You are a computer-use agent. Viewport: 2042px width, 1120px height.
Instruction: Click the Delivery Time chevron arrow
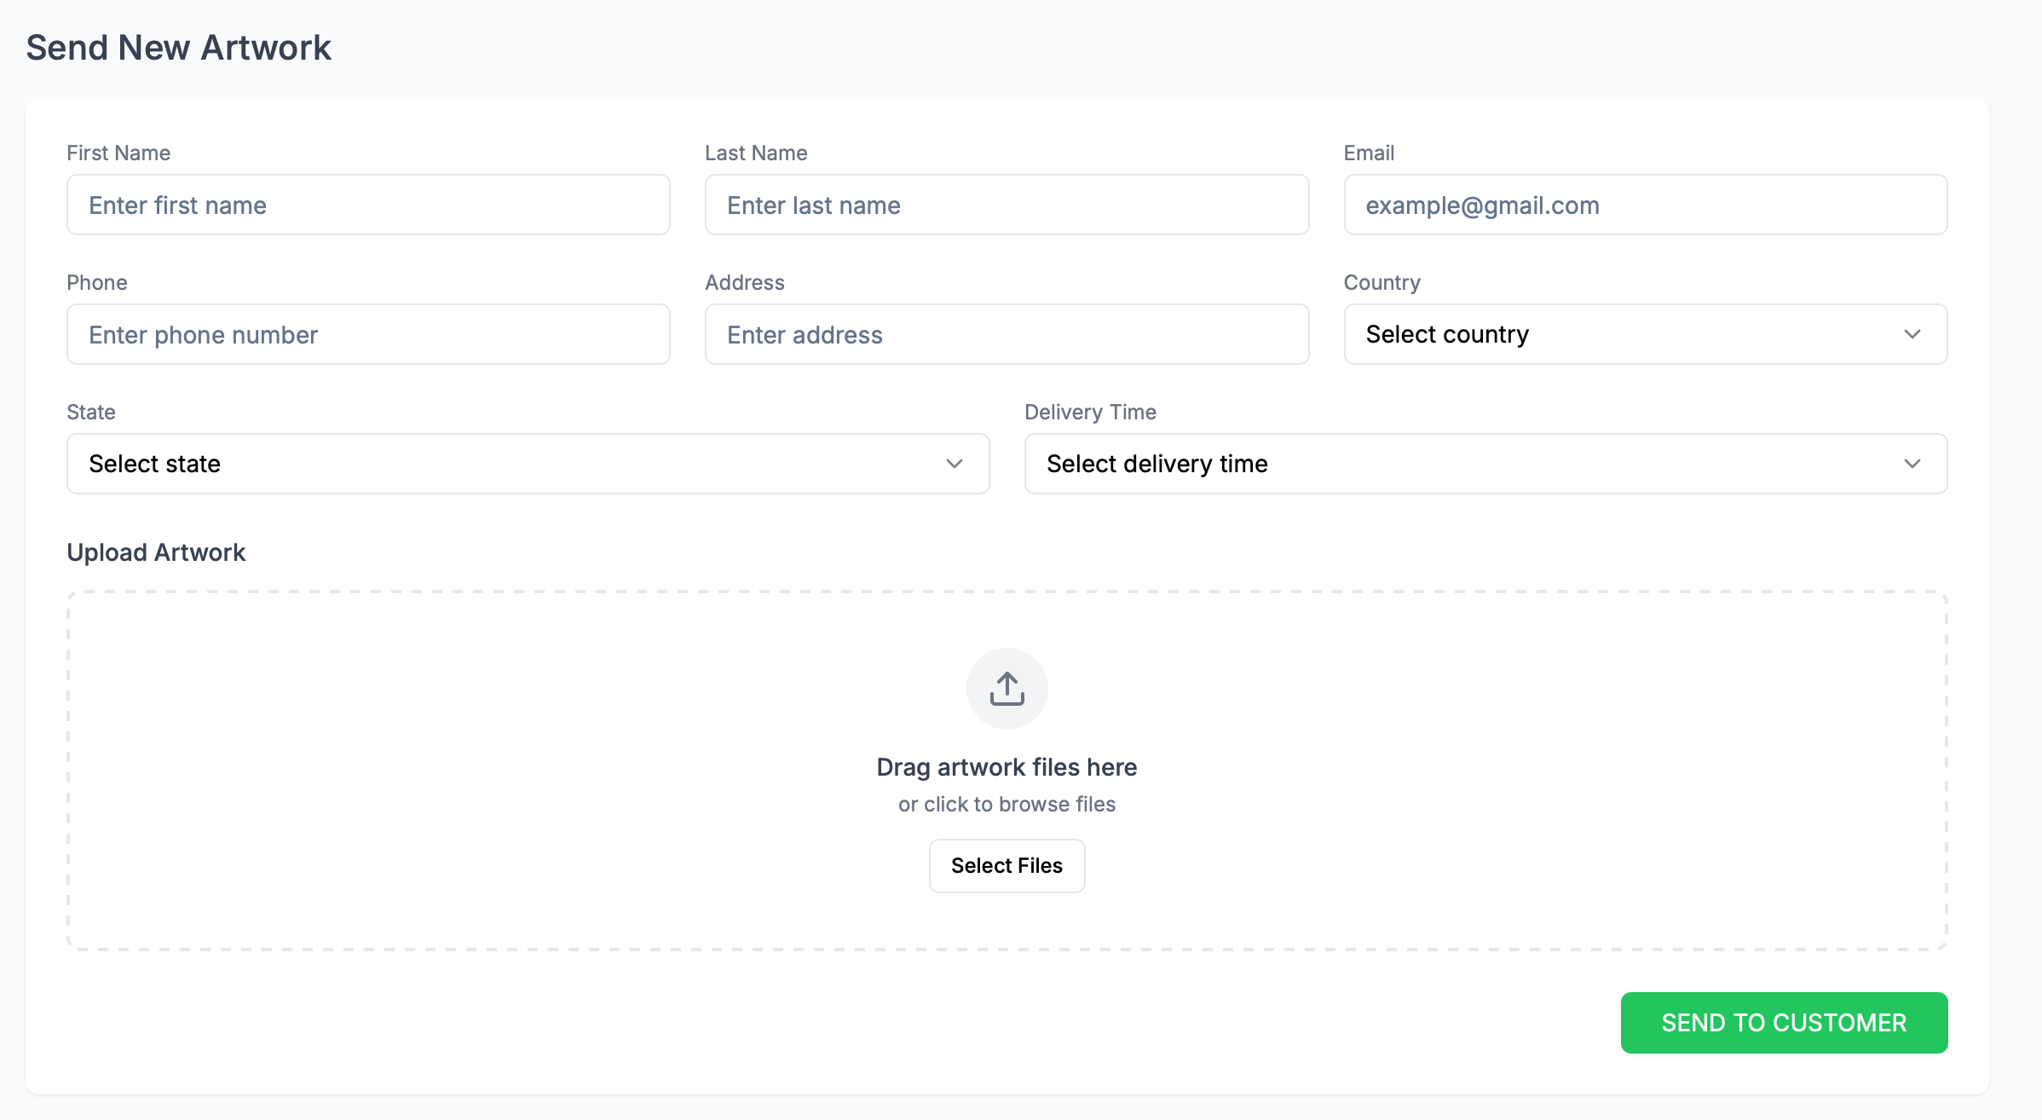pyautogui.click(x=1912, y=464)
